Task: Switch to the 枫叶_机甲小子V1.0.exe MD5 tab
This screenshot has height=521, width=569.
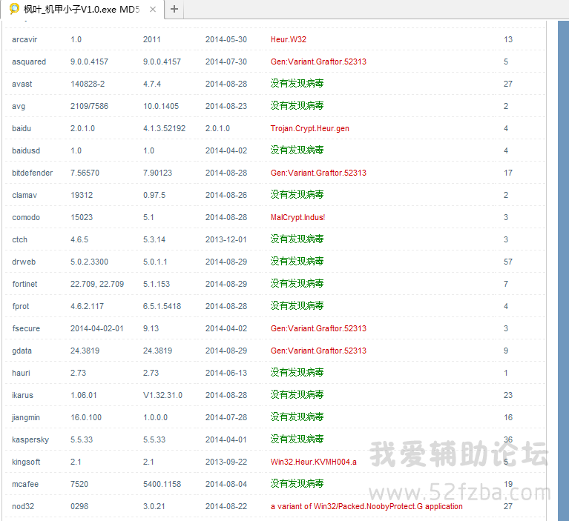Action: point(82,9)
